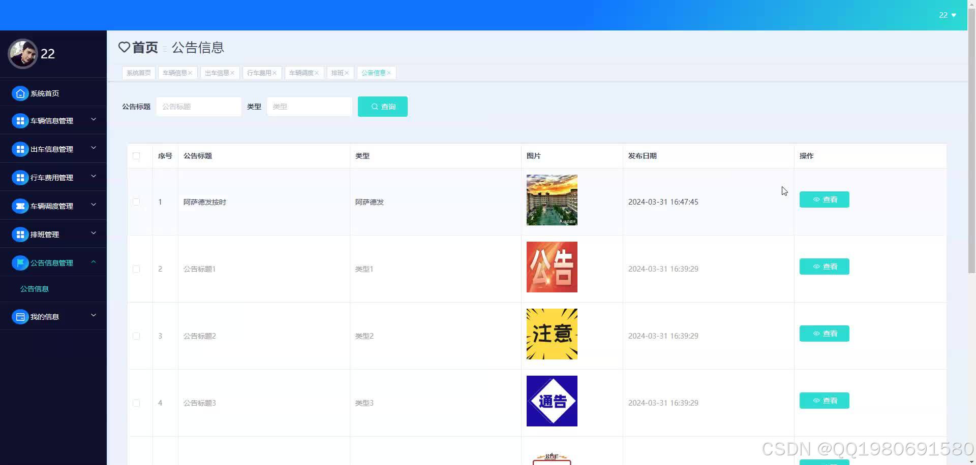This screenshot has width=976, height=465.
Task: Expand the 车辆信息管理 menu chevron
Action: pyautogui.click(x=94, y=120)
